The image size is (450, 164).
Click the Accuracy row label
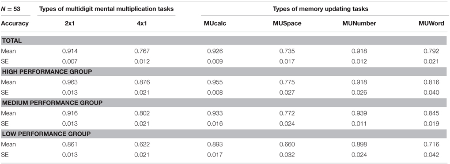pyautogui.click(x=15, y=23)
